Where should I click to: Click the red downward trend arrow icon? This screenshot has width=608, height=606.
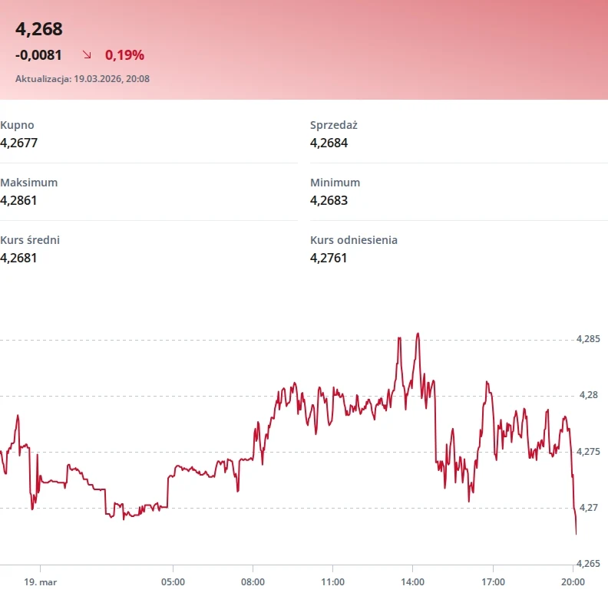(x=87, y=55)
